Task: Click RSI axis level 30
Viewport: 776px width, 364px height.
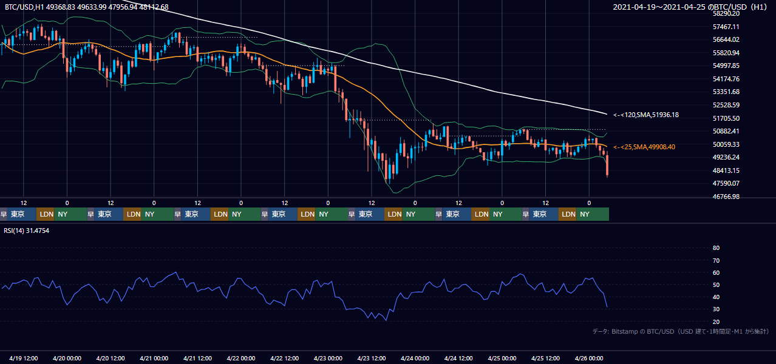Action: pyautogui.click(x=716, y=309)
